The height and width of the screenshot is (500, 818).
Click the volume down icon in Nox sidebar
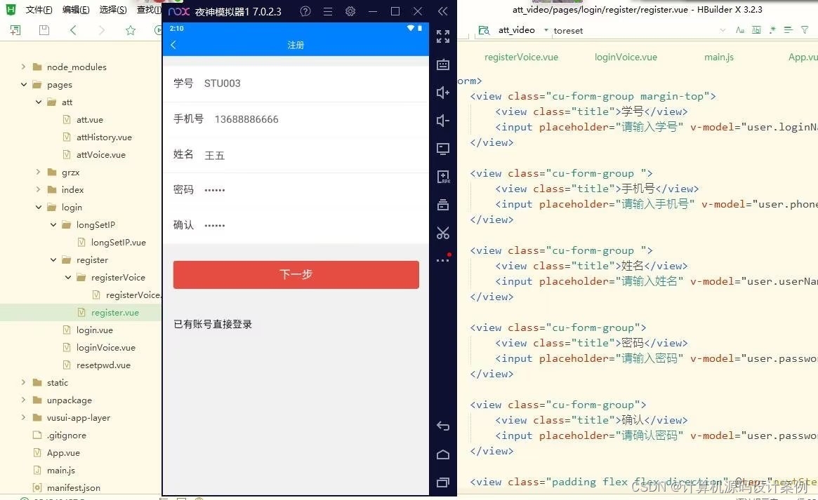443,120
